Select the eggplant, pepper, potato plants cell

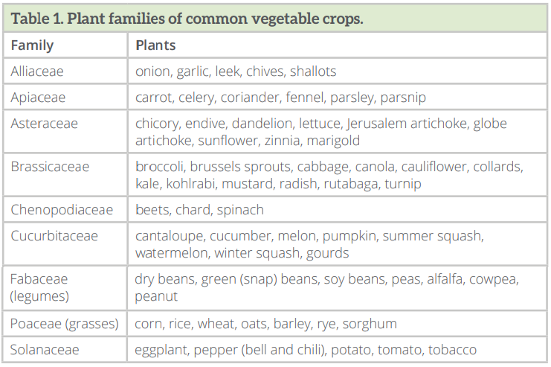pyautogui.click(x=306, y=349)
